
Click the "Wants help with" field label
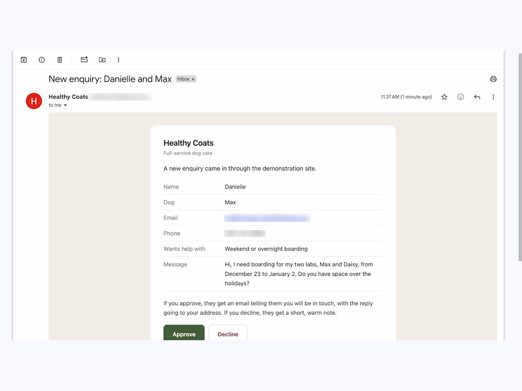coord(185,249)
